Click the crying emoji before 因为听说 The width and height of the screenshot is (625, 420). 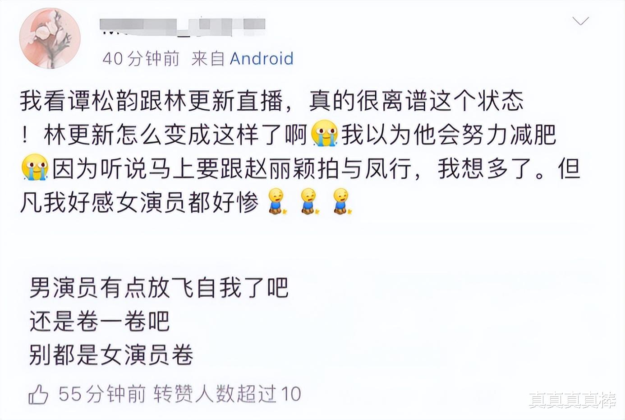click(35, 168)
